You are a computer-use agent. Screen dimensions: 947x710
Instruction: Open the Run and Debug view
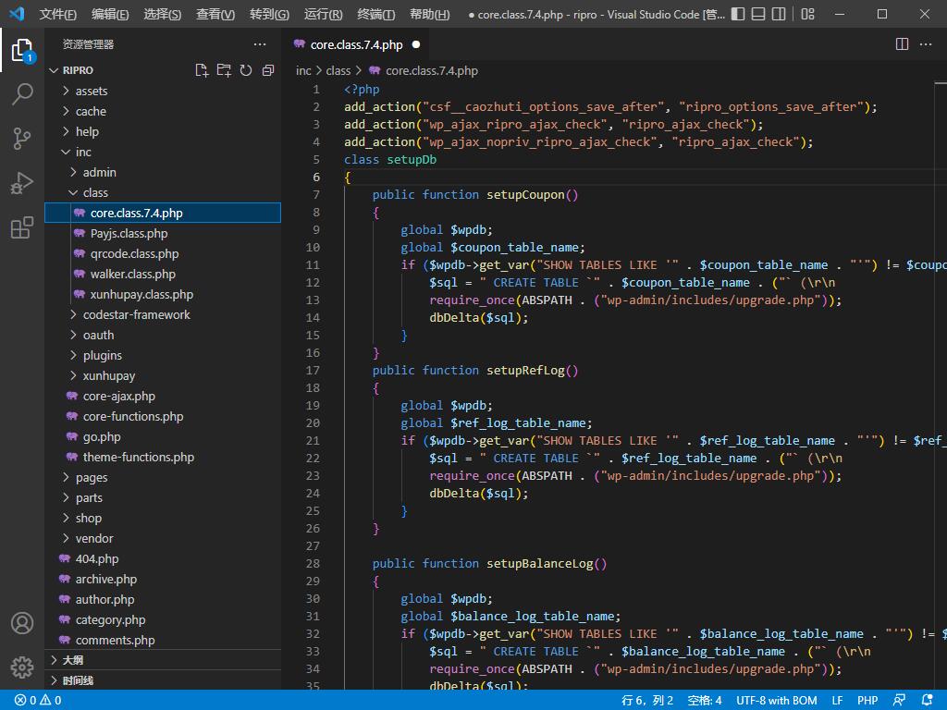(22, 183)
